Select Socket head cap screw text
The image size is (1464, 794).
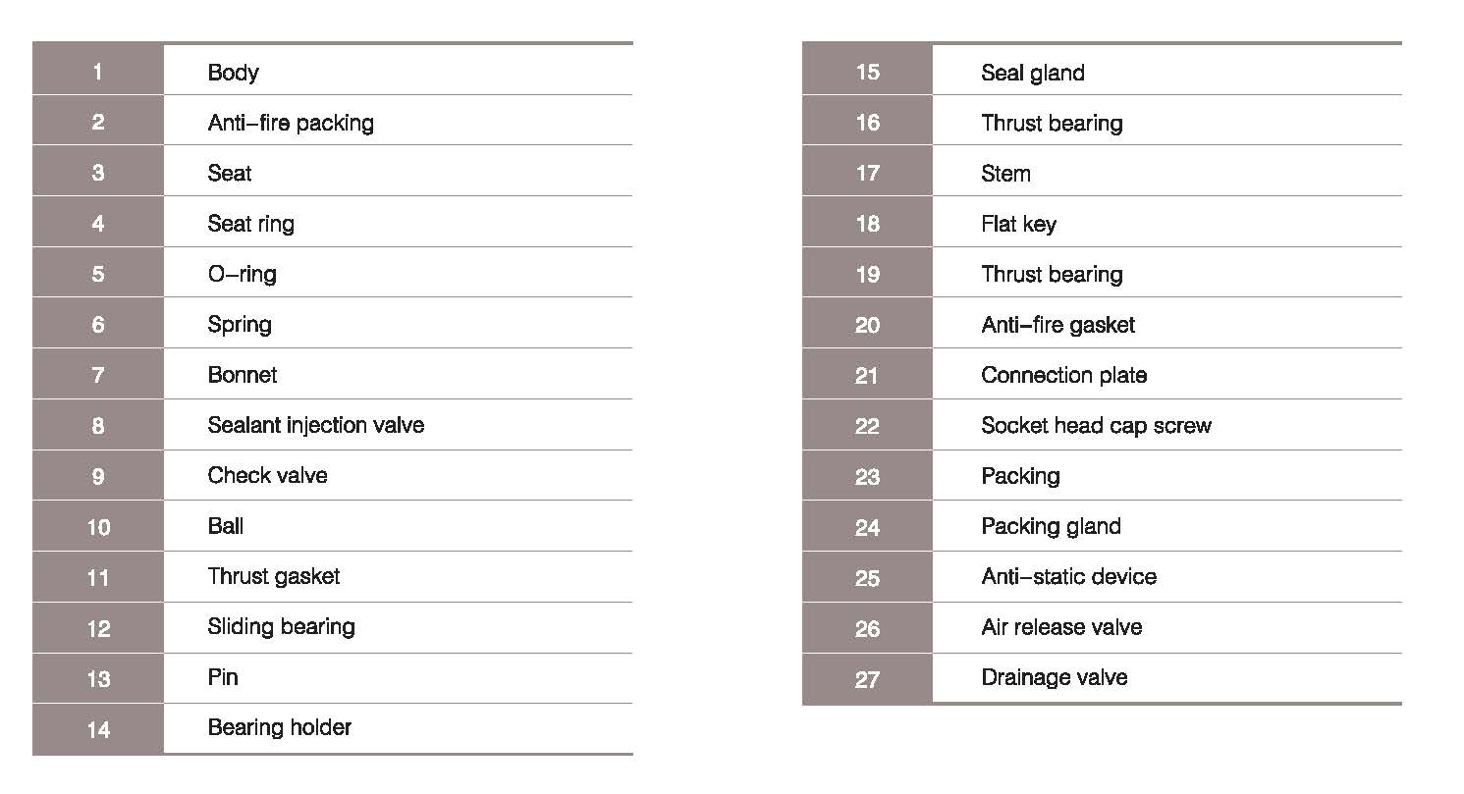[1096, 426]
